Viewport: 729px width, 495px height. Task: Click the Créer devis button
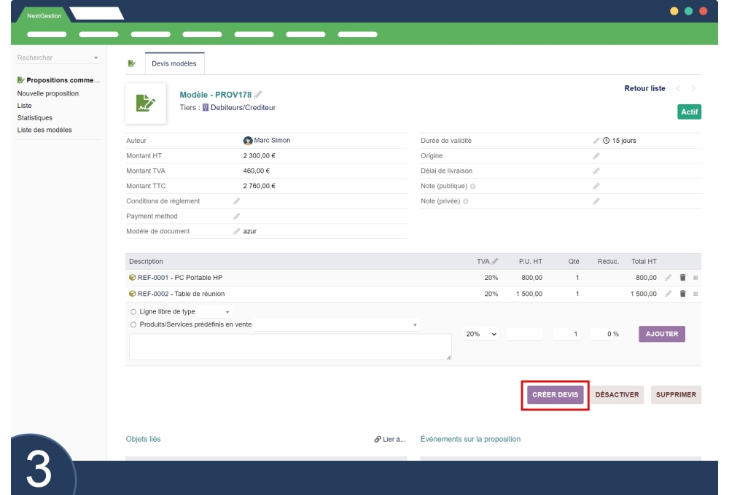click(555, 395)
